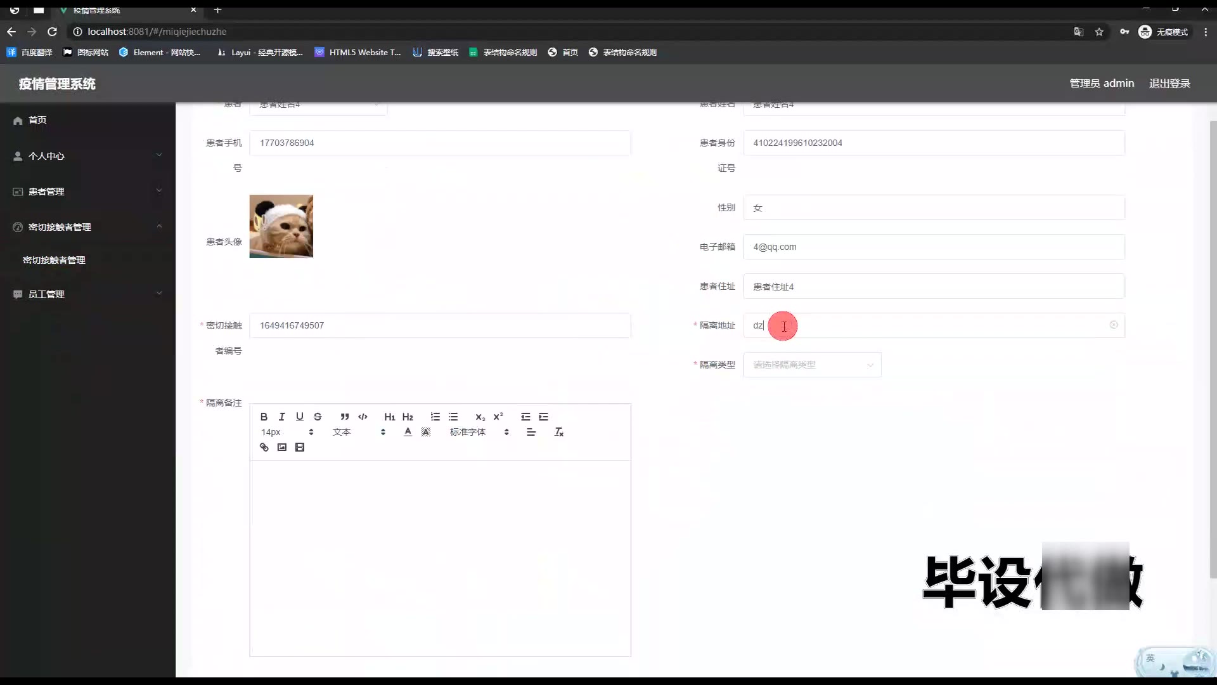Image resolution: width=1217 pixels, height=685 pixels.
Task: Insert an image in the editor
Action: [x=281, y=447]
